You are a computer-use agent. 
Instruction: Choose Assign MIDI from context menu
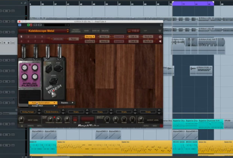pos(43,106)
